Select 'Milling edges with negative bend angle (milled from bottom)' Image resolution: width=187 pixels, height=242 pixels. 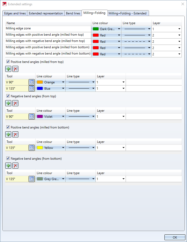coord(48,53)
